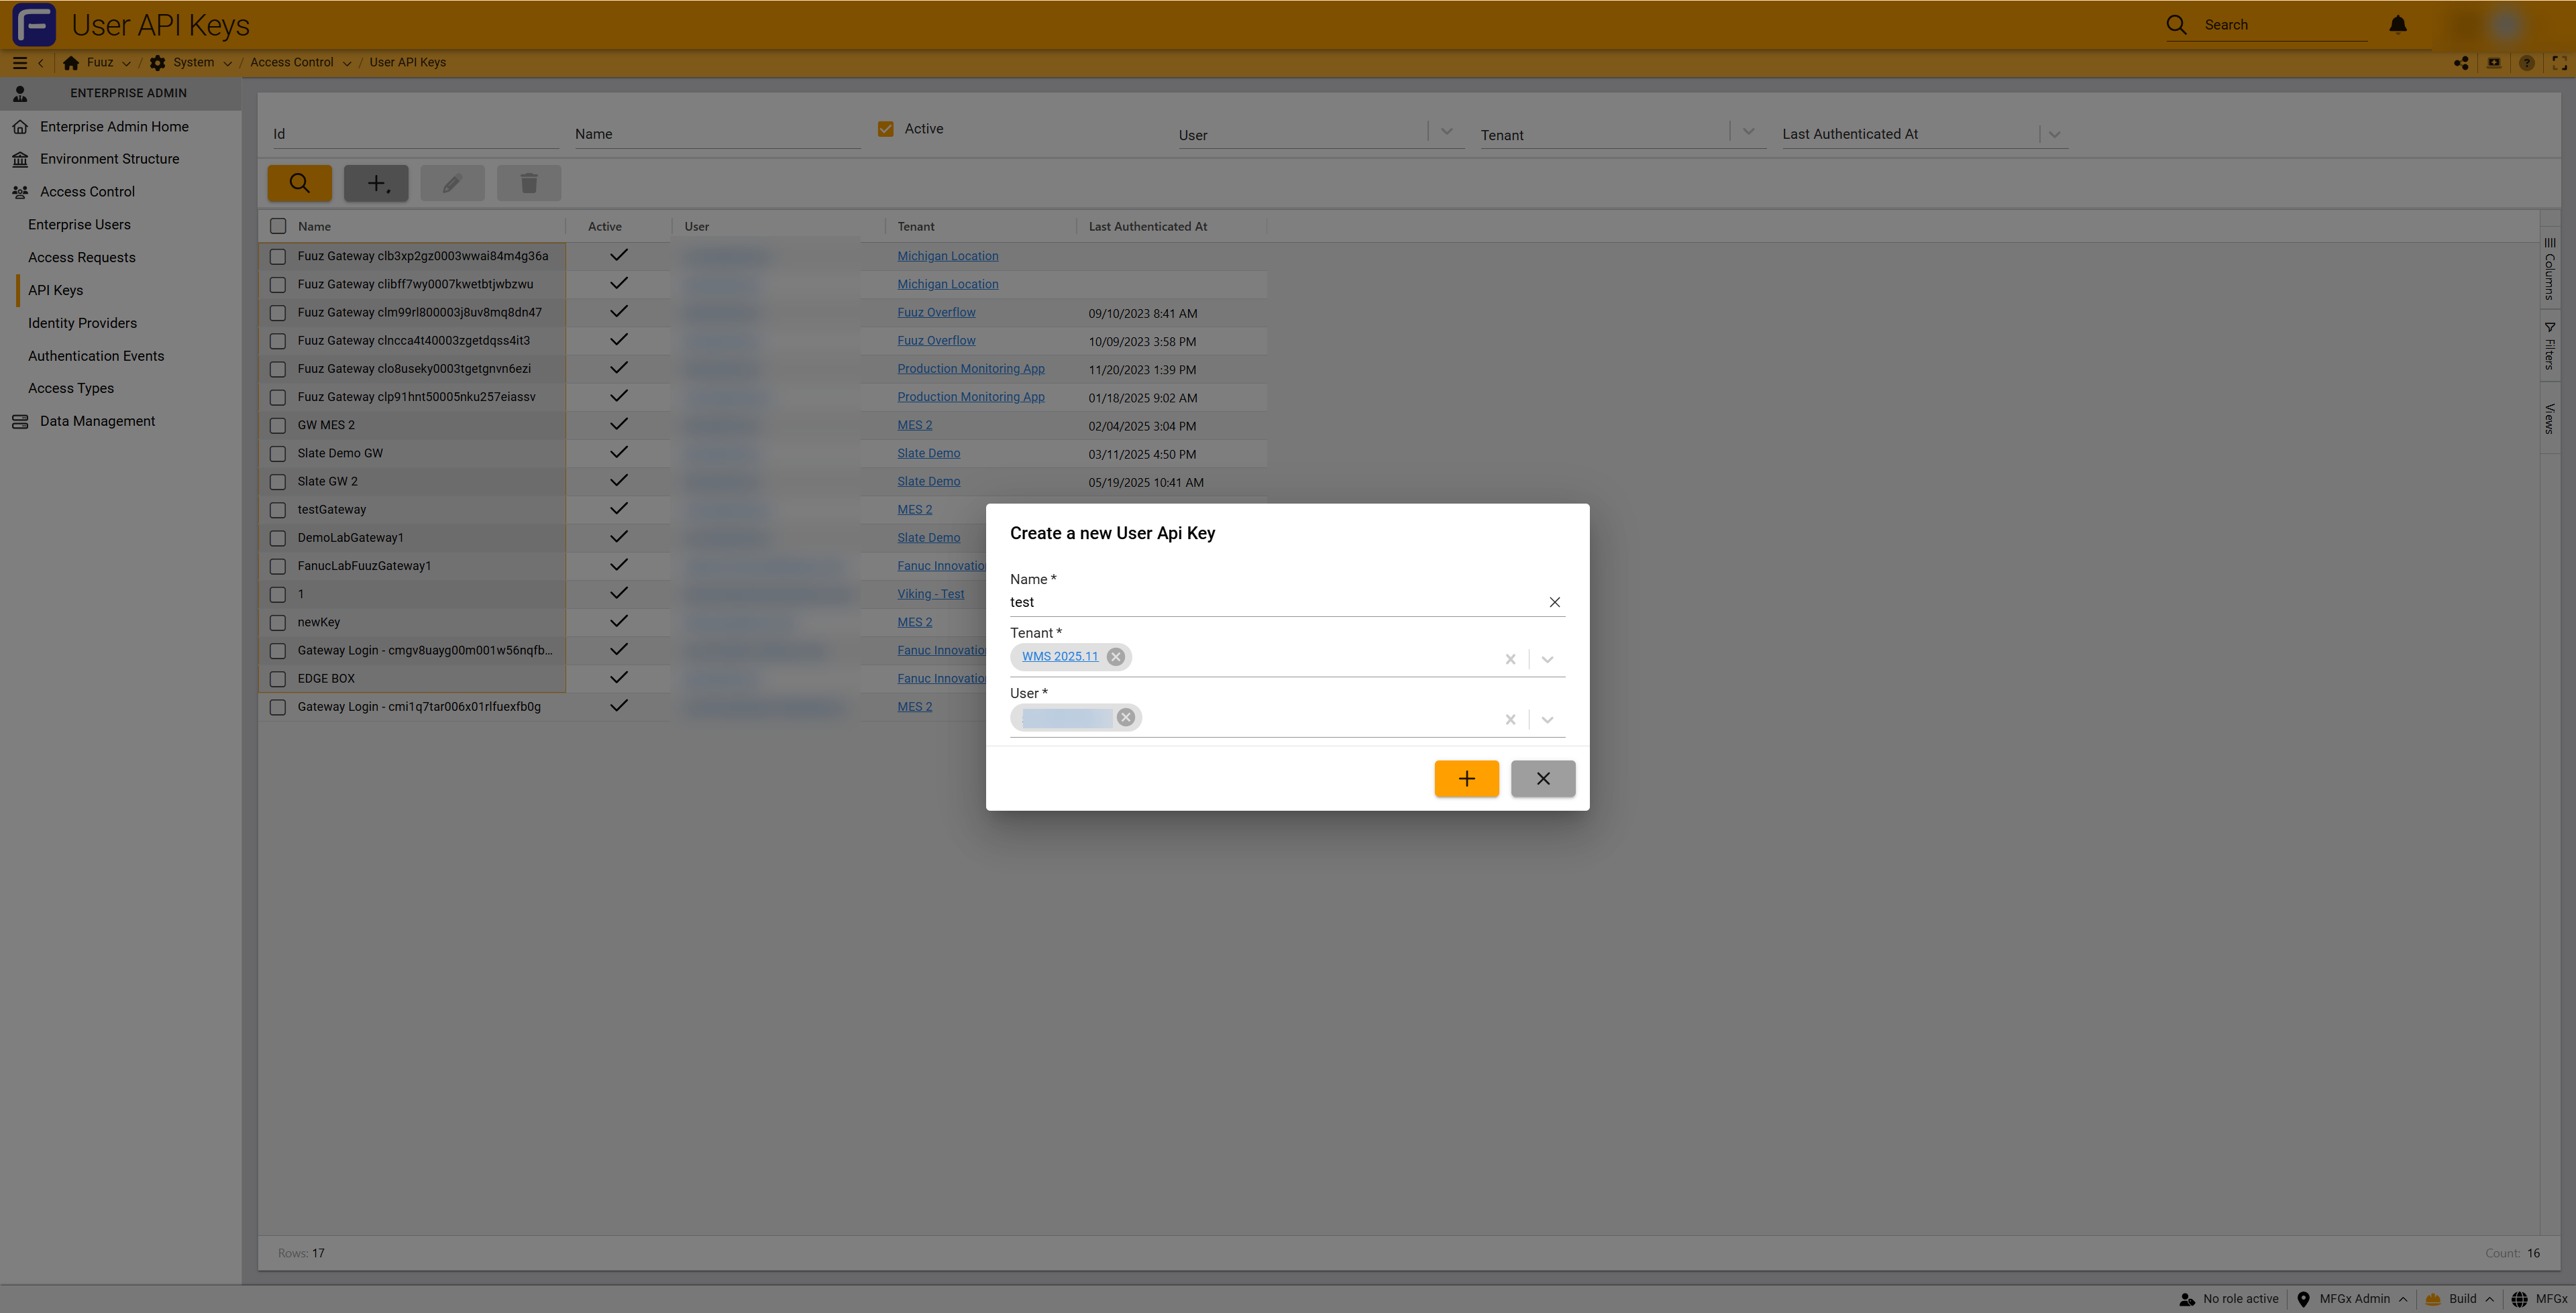Toggle the hamburger menu icon
Viewport: 2576px width, 1313px height.
pyautogui.click(x=19, y=62)
